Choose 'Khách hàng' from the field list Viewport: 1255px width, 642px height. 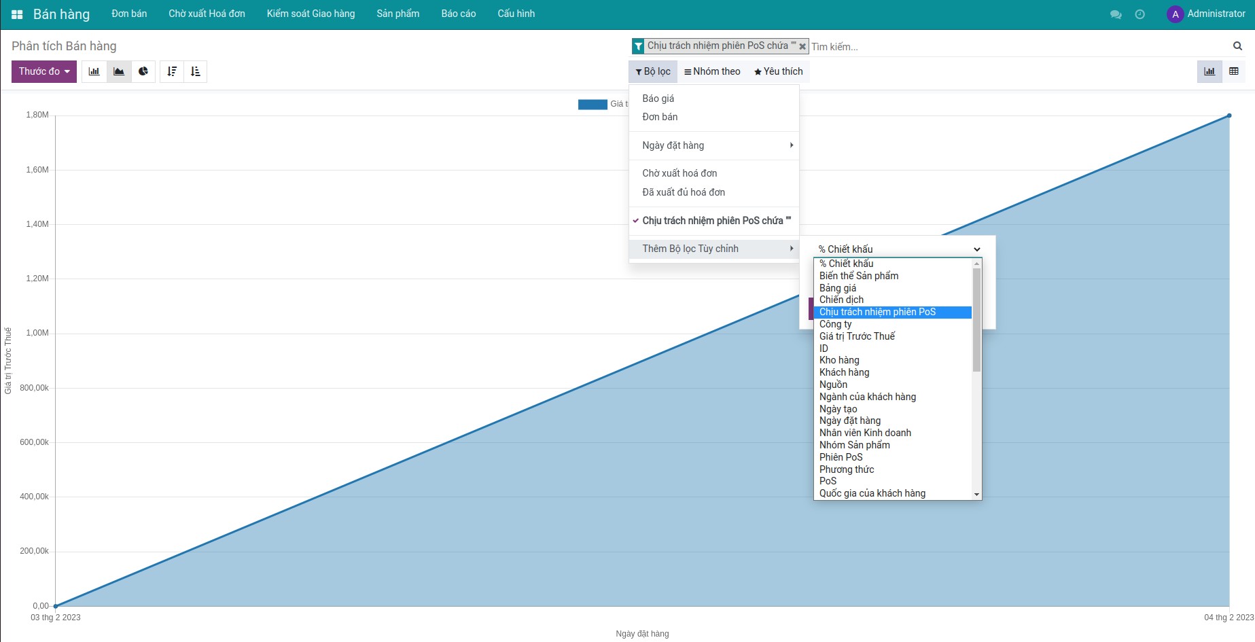(844, 372)
